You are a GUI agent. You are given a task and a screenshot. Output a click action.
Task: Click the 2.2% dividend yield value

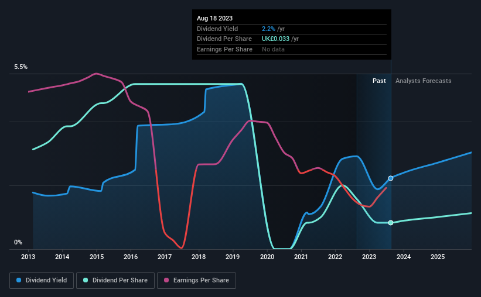268,29
